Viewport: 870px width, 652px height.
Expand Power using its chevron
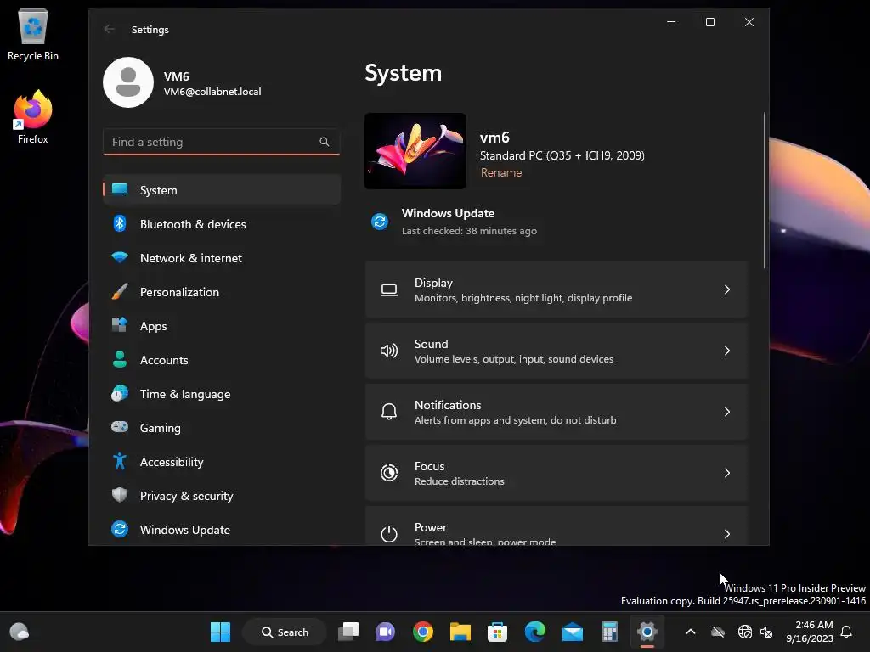point(727,534)
